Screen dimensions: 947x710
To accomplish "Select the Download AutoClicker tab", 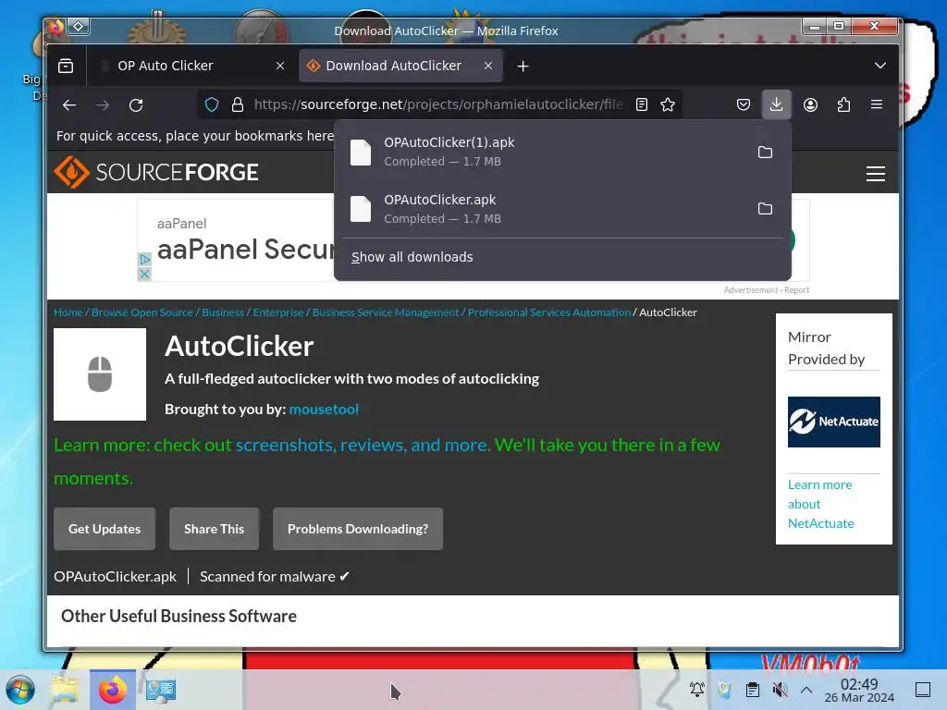I will click(400, 66).
